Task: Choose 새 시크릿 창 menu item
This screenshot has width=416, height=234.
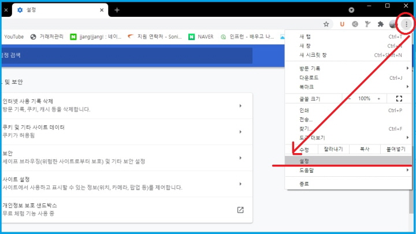Action: coord(348,55)
